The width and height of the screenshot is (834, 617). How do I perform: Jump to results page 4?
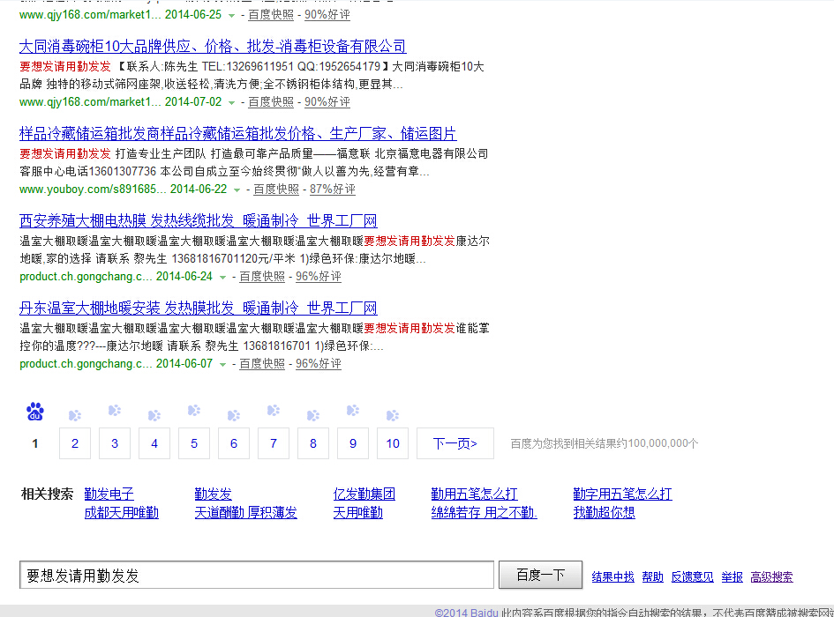154,443
